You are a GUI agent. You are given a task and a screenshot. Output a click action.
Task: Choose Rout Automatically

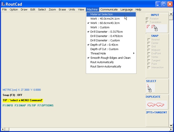pos(111,62)
